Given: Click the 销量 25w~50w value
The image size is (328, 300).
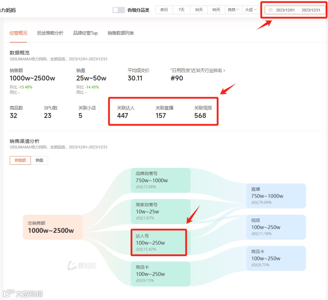Looking at the screenshot, I should coord(91,78).
